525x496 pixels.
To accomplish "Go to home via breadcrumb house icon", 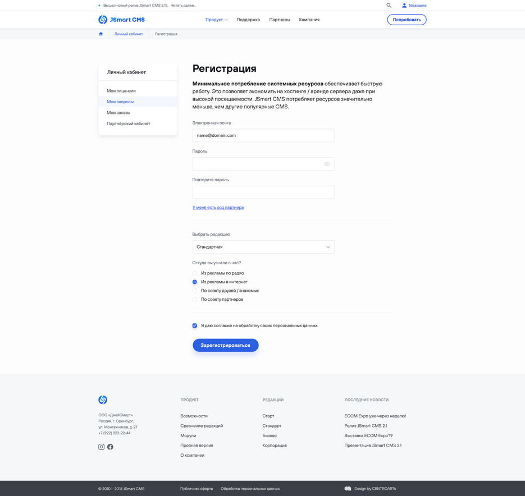I will (101, 34).
